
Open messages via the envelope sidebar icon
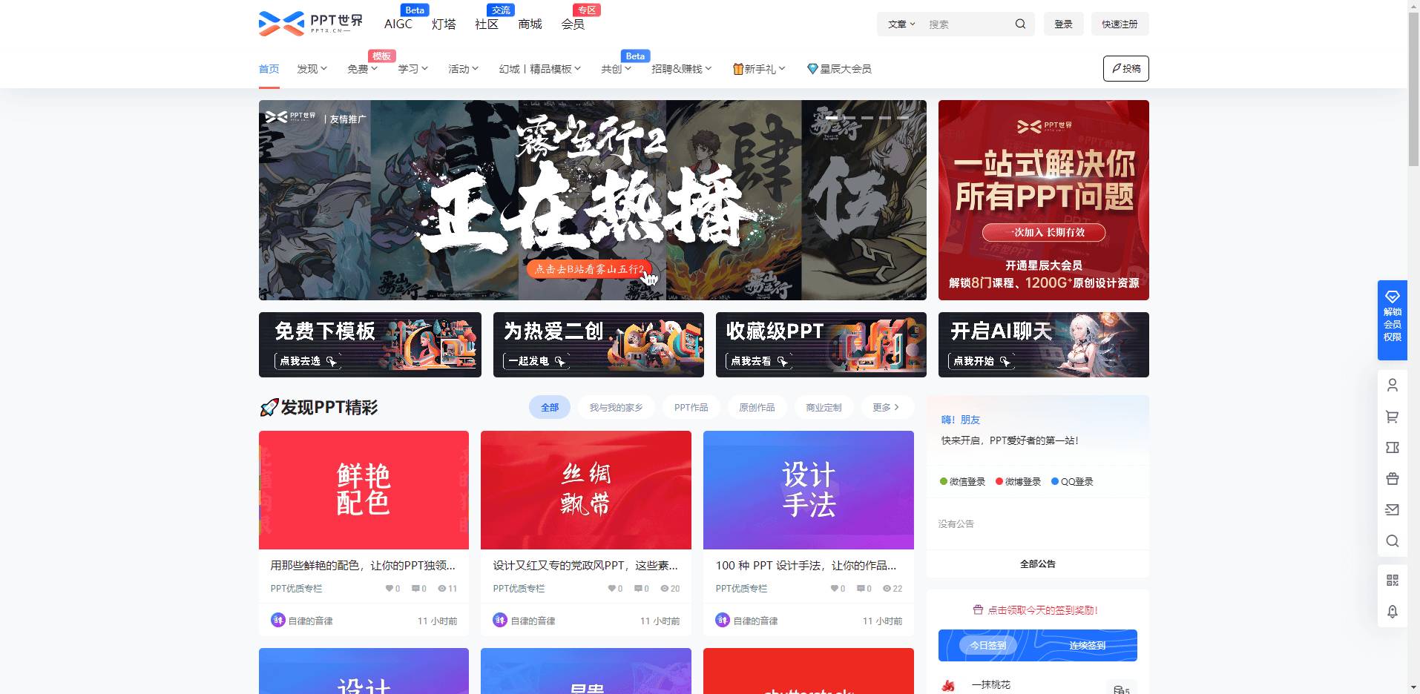click(1393, 510)
